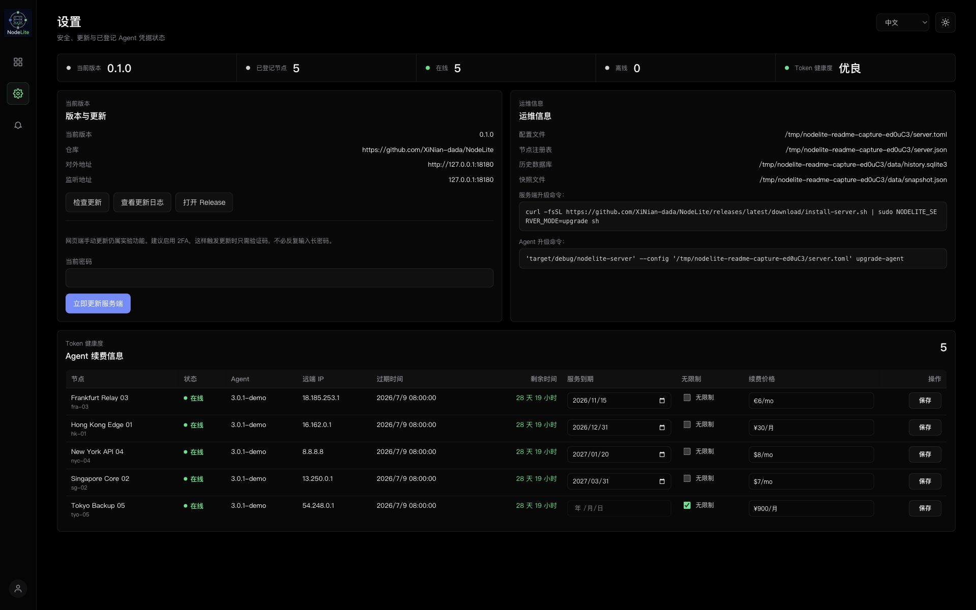Enable 无限制 for New York API 04
Screen dimensions: 976x610
click(687, 451)
